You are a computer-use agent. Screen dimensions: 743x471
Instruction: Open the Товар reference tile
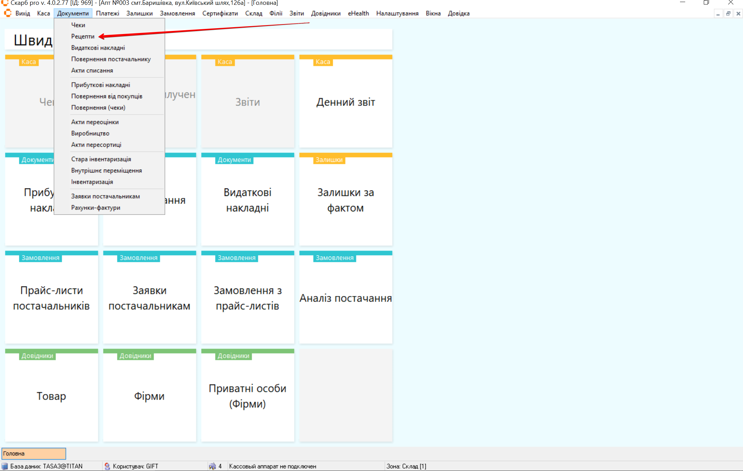pos(51,396)
